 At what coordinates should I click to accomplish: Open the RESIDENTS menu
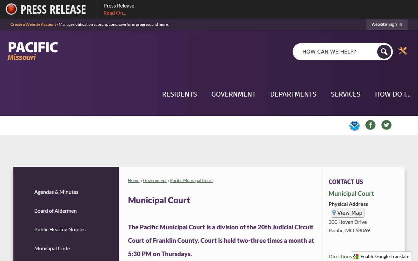click(180, 94)
